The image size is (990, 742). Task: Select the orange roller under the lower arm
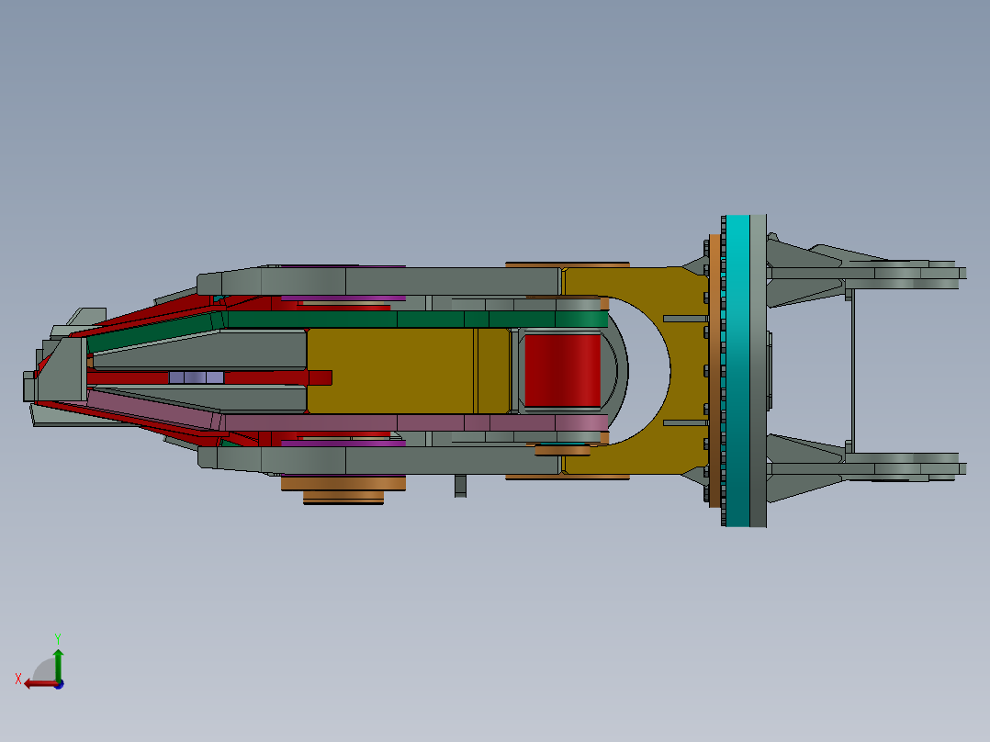[343, 489]
